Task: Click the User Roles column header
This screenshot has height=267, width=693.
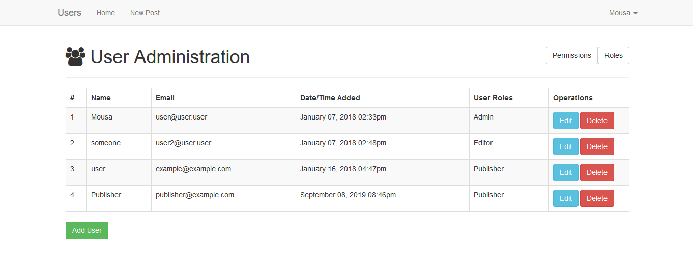Action: (x=493, y=98)
